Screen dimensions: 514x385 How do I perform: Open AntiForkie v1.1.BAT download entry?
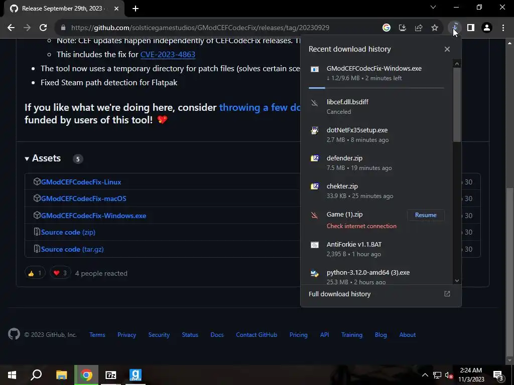(376, 249)
